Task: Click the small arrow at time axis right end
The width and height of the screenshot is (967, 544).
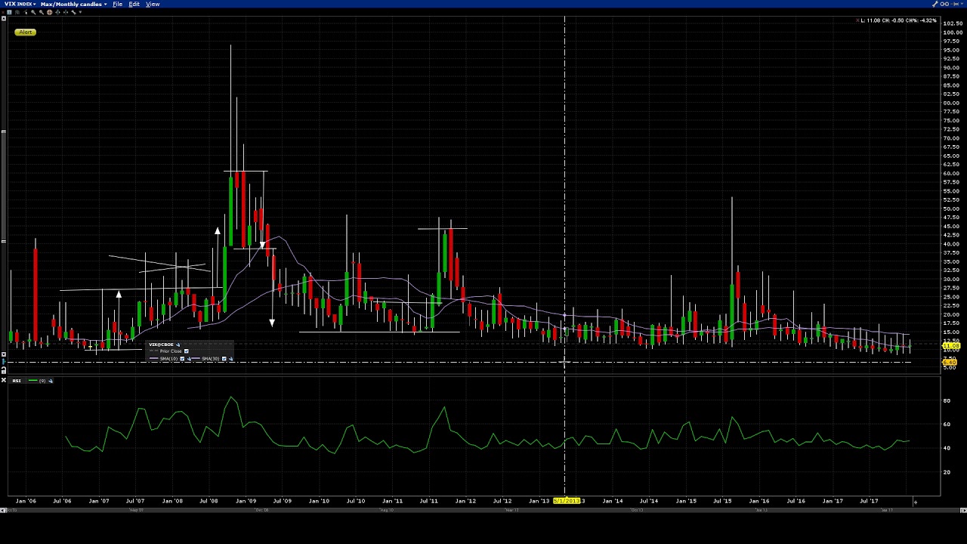Action: 915,502
